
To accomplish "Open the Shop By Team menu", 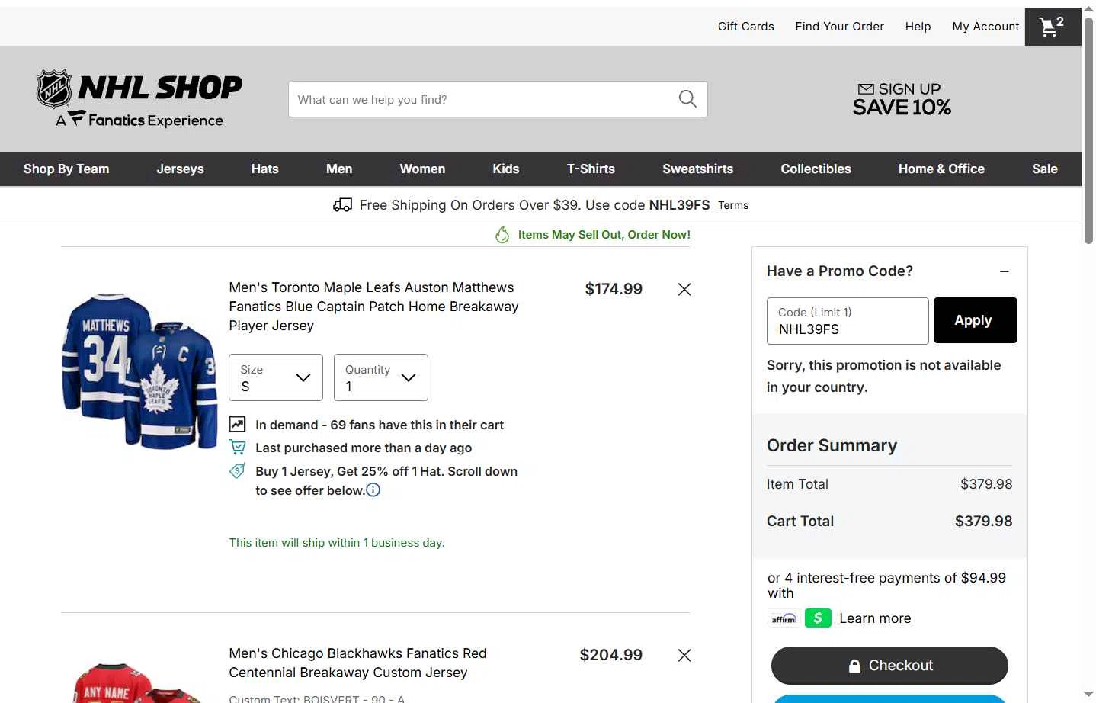I will point(66,169).
